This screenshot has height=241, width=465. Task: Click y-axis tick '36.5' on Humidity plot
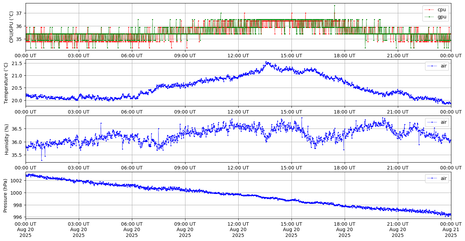(x=17, y=129)
